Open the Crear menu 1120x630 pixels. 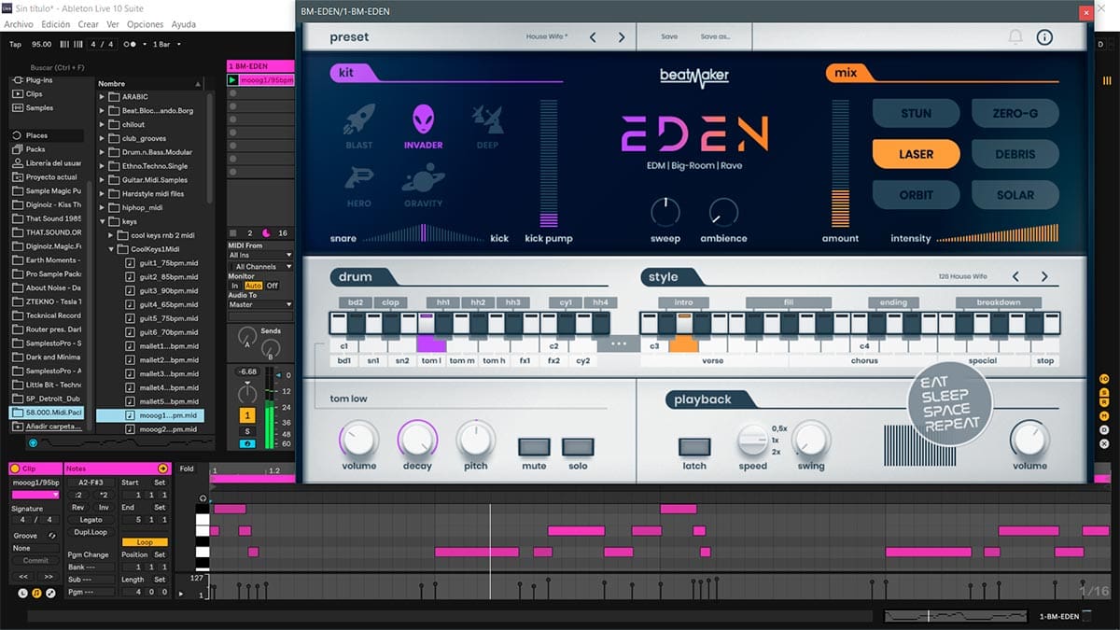(x=89, y=24)
